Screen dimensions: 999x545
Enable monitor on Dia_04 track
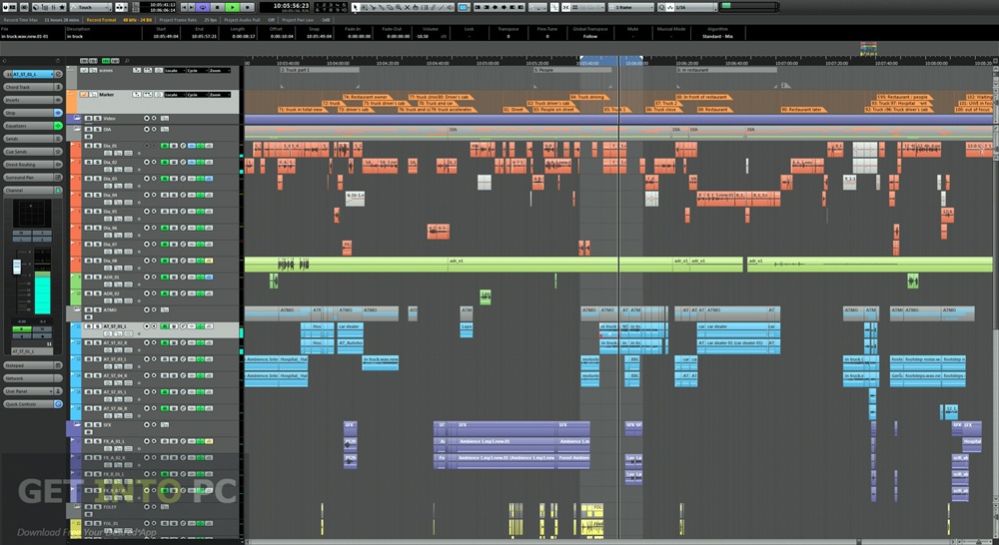154,195
